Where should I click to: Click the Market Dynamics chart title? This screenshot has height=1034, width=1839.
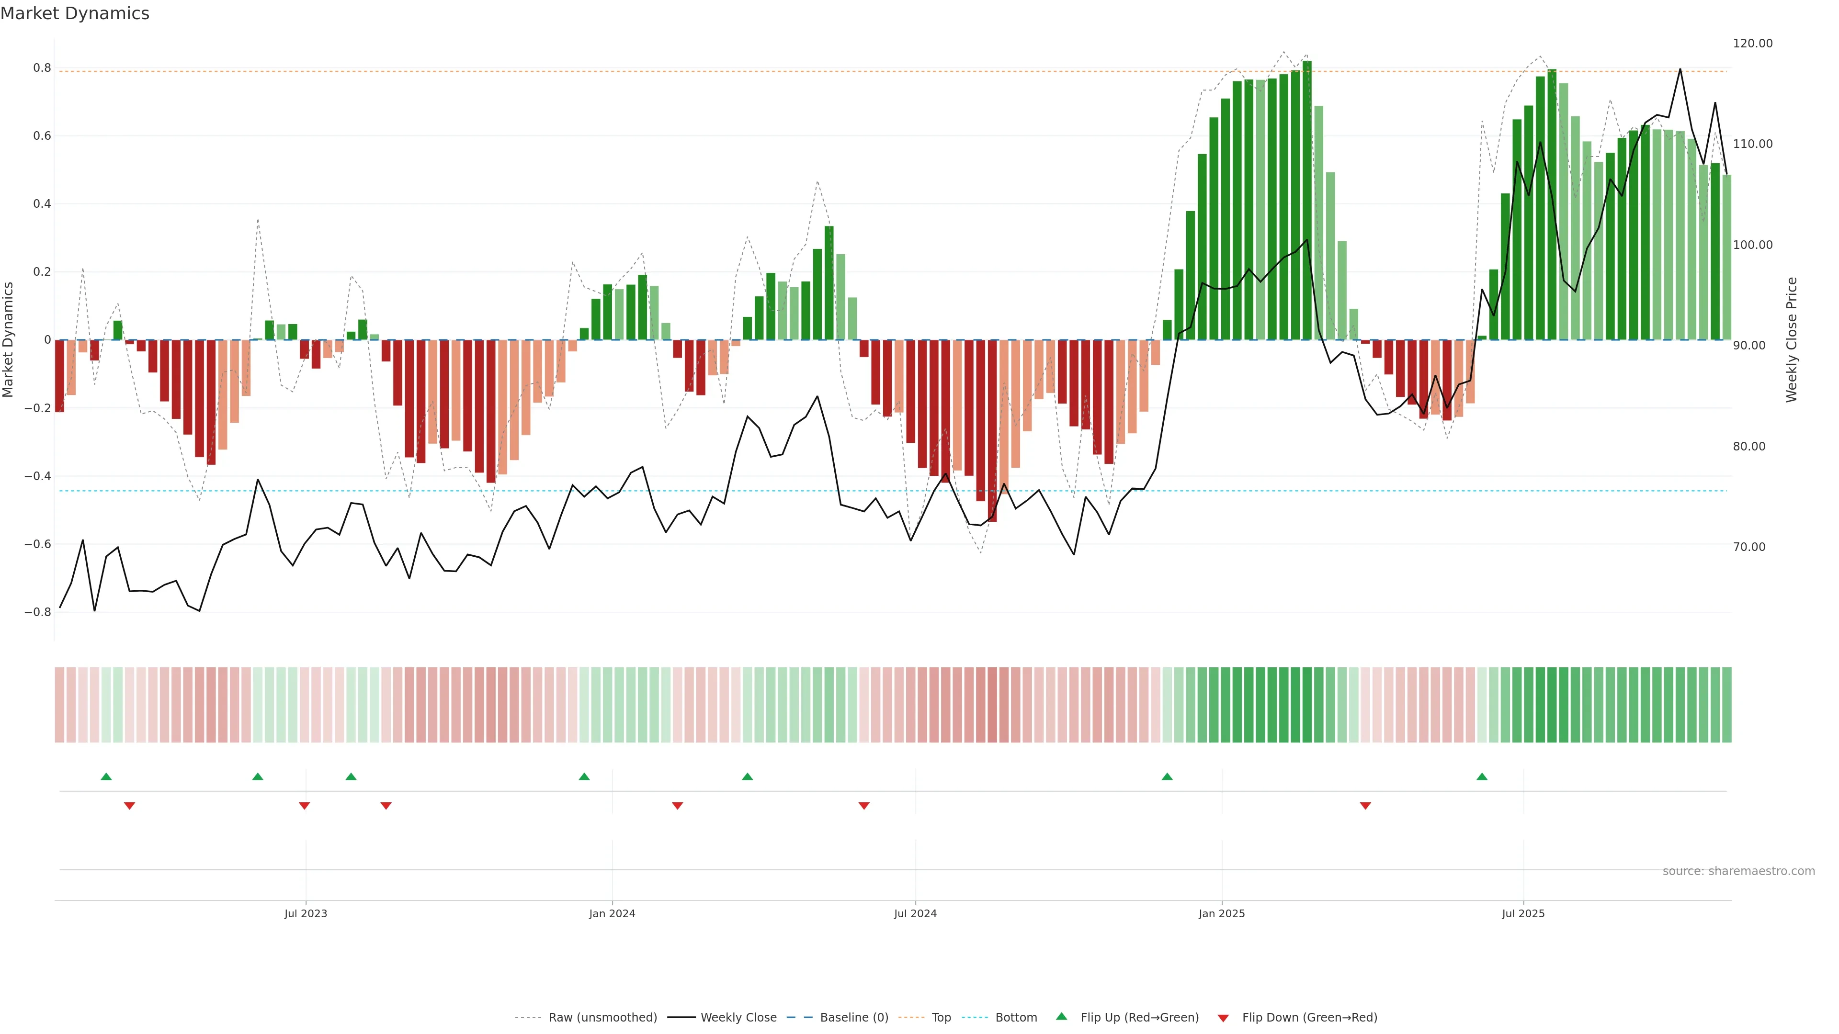tap(75, 13)
